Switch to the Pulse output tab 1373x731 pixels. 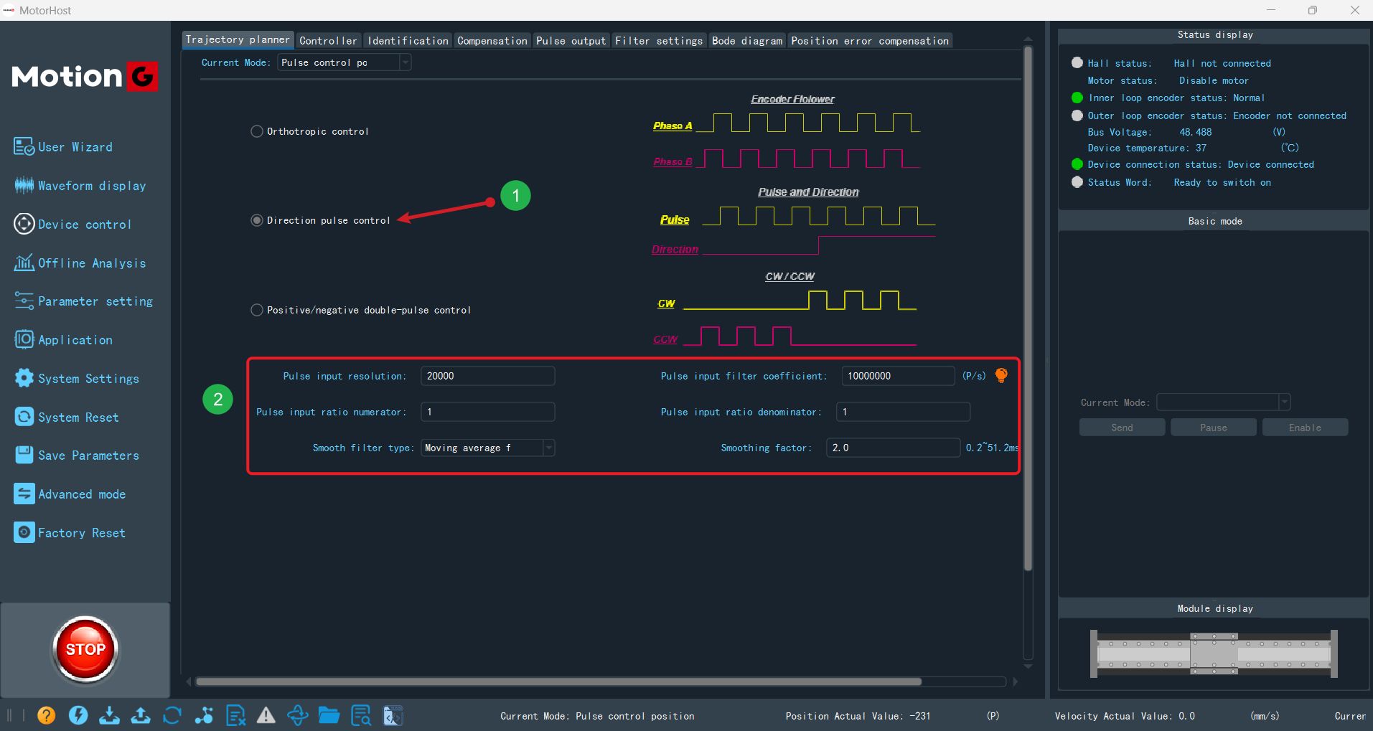tap(571, 41)
